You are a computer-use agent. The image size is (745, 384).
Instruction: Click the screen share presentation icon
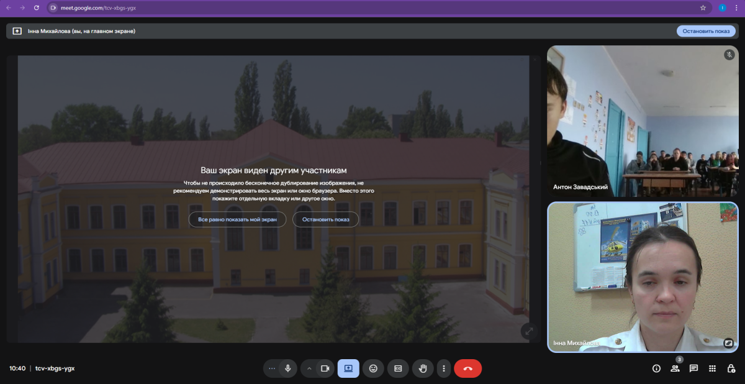click(348, 368)
